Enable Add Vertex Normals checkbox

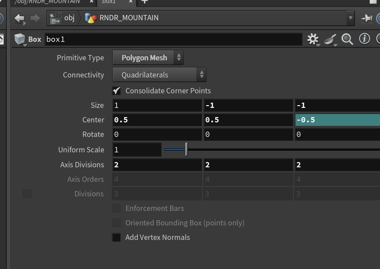[116, 237]
